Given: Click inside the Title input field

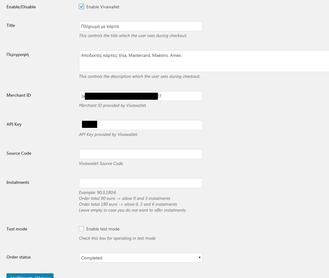Looking at the screenshot, I should tap(141, 26).
